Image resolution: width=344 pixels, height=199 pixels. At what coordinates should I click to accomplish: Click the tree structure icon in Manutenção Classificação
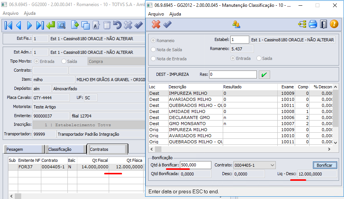[302, 24]
